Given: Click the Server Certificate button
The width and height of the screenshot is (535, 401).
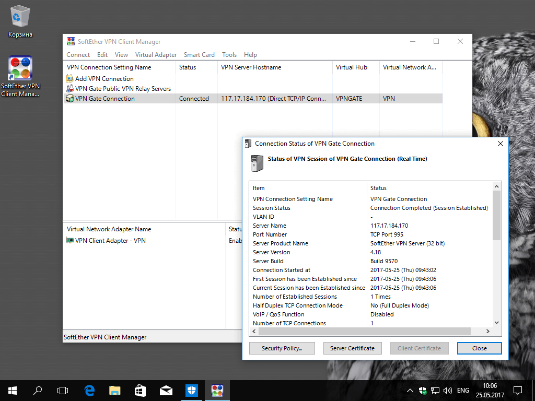Looking at the screenshot, I should (352, 348).
